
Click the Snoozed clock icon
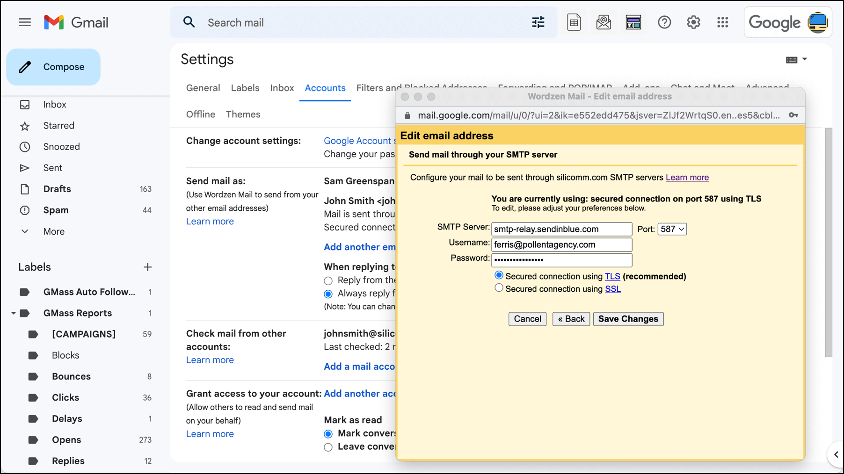click(x=25, y=147)
